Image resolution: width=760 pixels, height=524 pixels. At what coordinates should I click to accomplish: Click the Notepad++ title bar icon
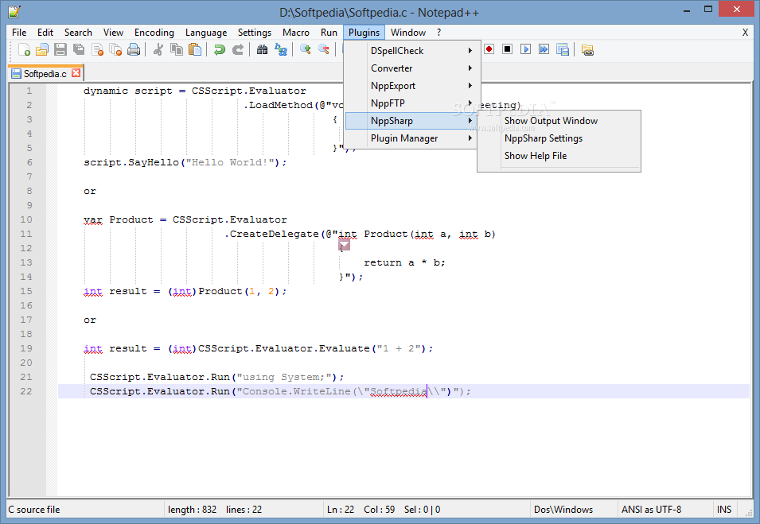click(14, 12)
